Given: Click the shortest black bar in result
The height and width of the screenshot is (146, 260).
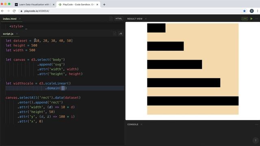Looking at the screenshot, I should click(156, 28).
